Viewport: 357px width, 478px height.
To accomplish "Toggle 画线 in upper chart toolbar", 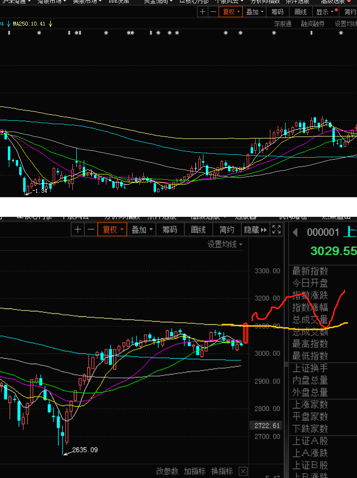I will click(x=301, y=12).
